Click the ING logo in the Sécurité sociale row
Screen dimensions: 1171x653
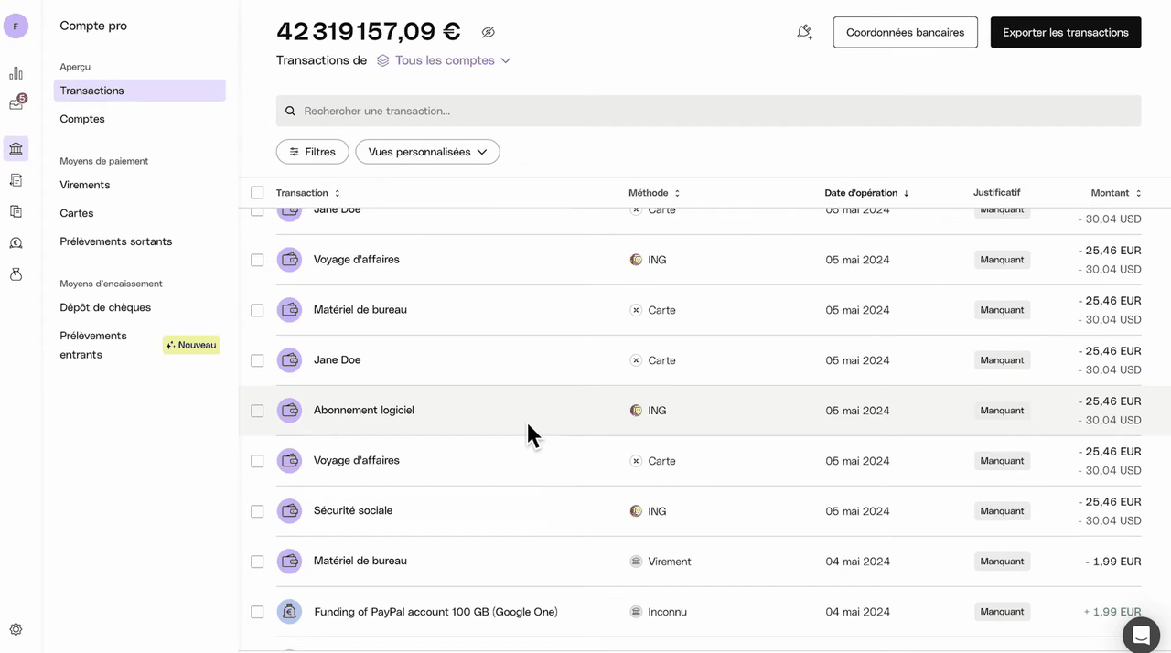(x=636, y=511)
